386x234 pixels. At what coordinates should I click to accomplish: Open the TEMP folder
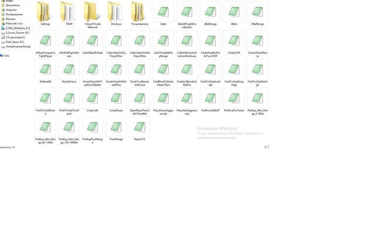69,13
